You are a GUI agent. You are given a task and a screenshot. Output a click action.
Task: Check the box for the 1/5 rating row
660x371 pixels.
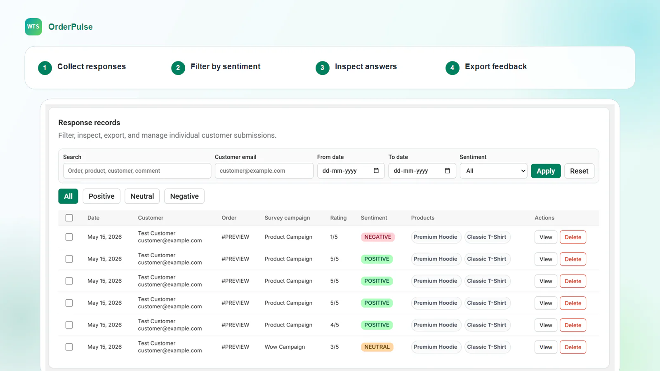point(69,237)
